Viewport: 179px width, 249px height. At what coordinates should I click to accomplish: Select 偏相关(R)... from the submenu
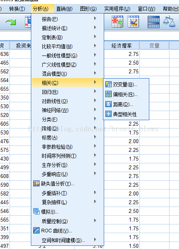(126, 94)
